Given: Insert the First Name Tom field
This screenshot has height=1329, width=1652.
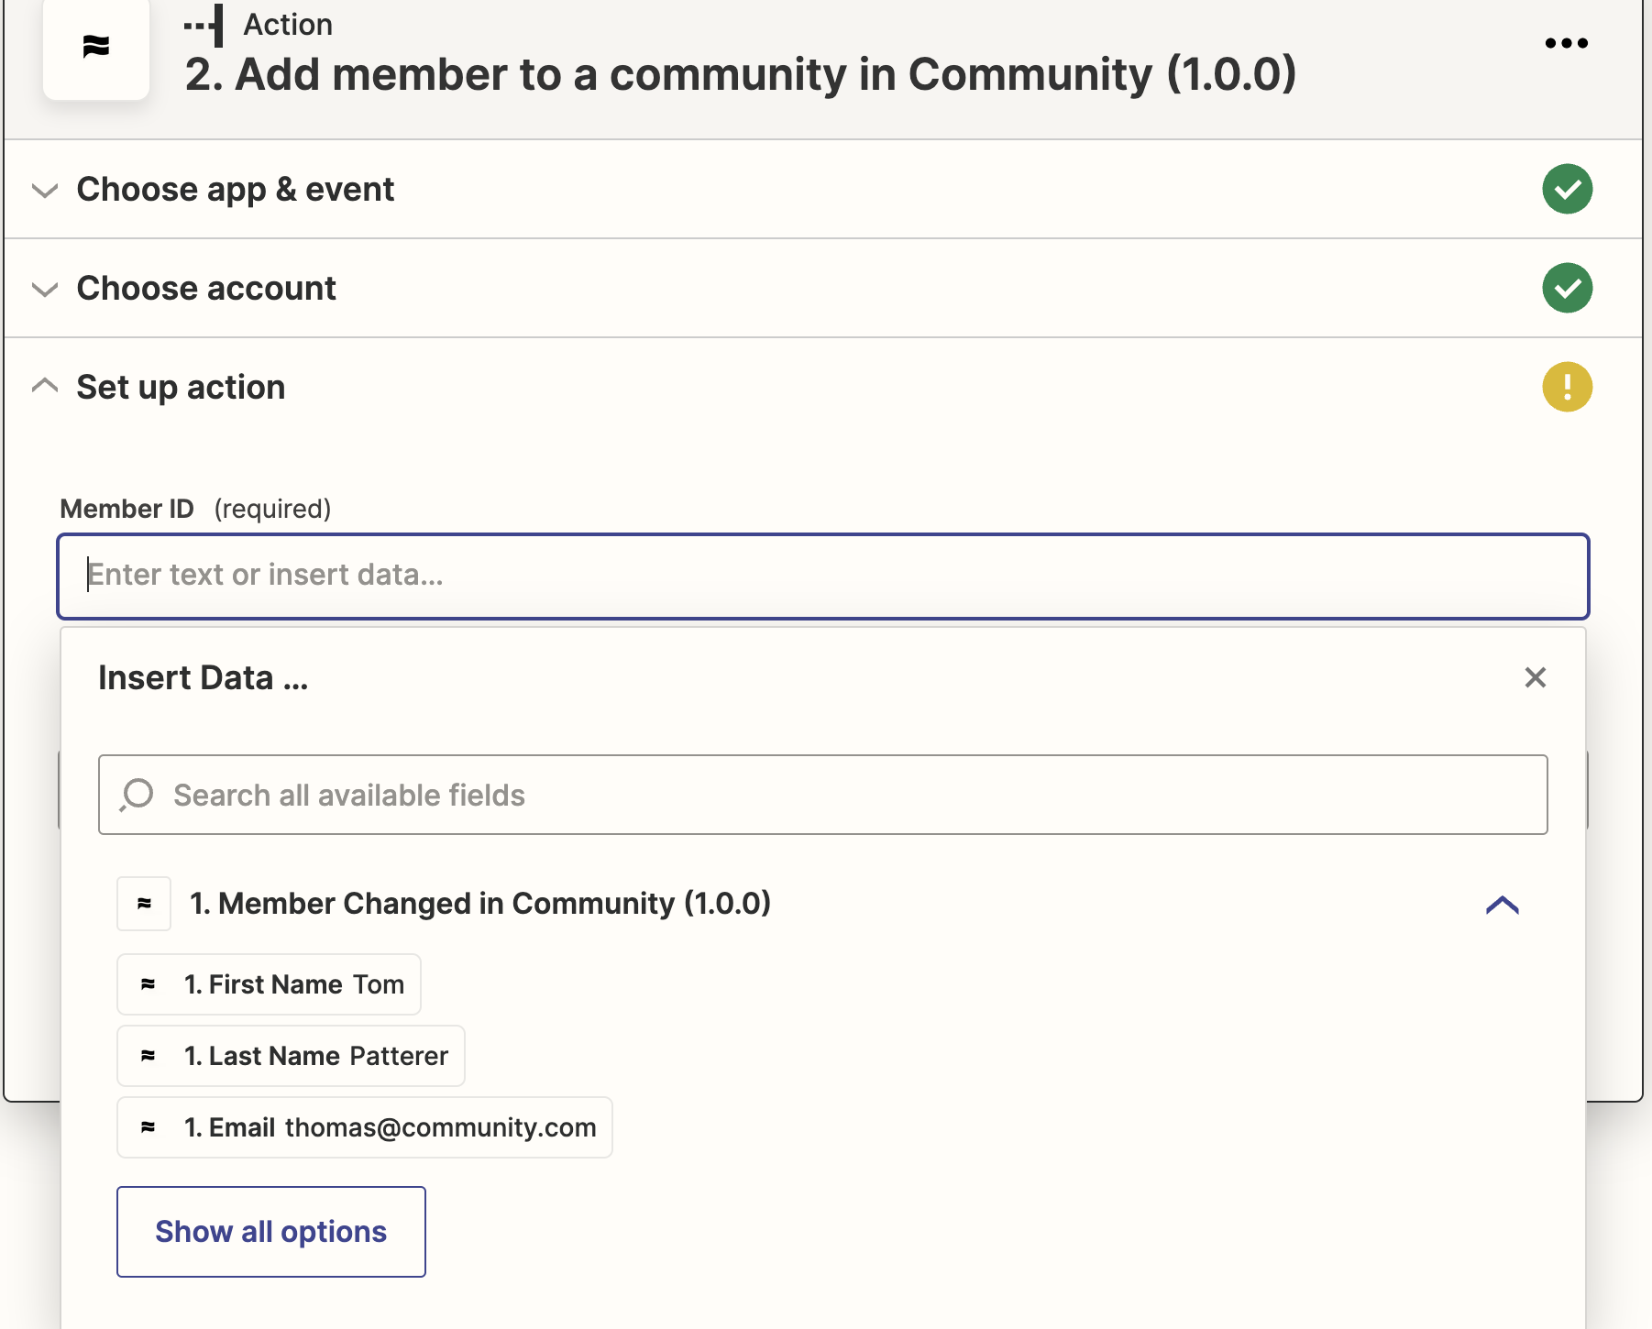Looking at the screenshot, I should click(x=269, y=984).
